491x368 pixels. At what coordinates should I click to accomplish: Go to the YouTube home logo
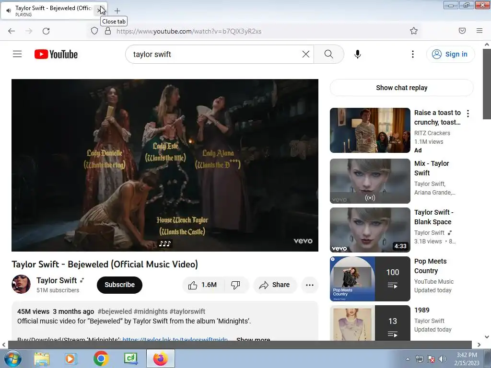[56, 54]
